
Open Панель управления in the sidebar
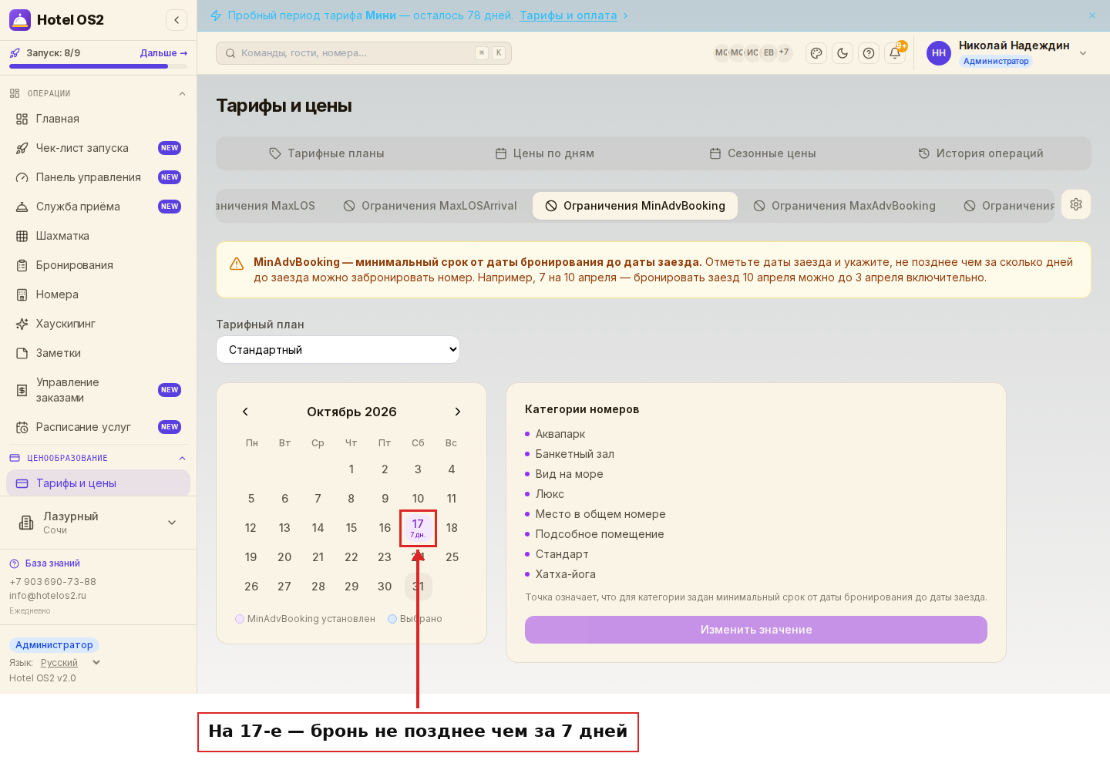tap(98, 177)
